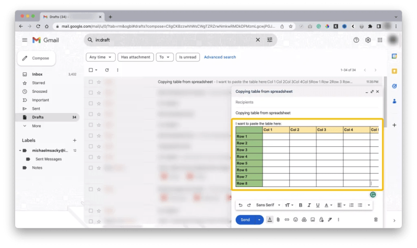This screenshot has width=417, height=248.
Task: Toggle italic formatting
Action: point(309,205)
